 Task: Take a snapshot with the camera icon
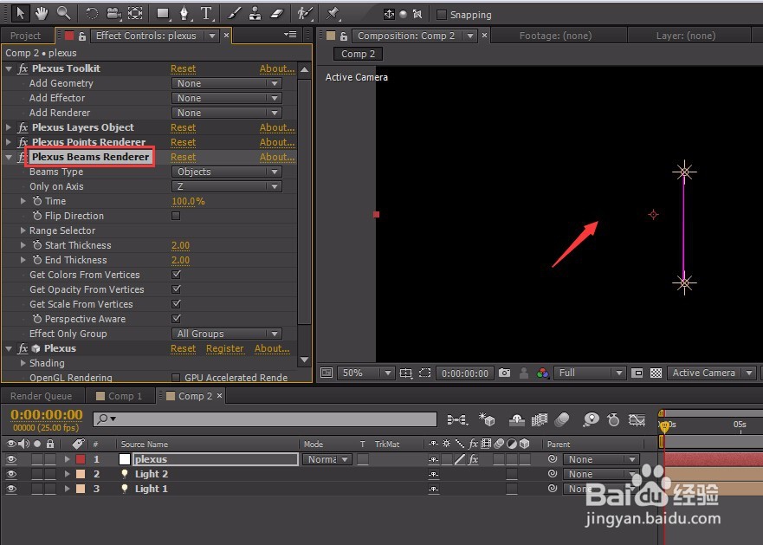(505, 373)
